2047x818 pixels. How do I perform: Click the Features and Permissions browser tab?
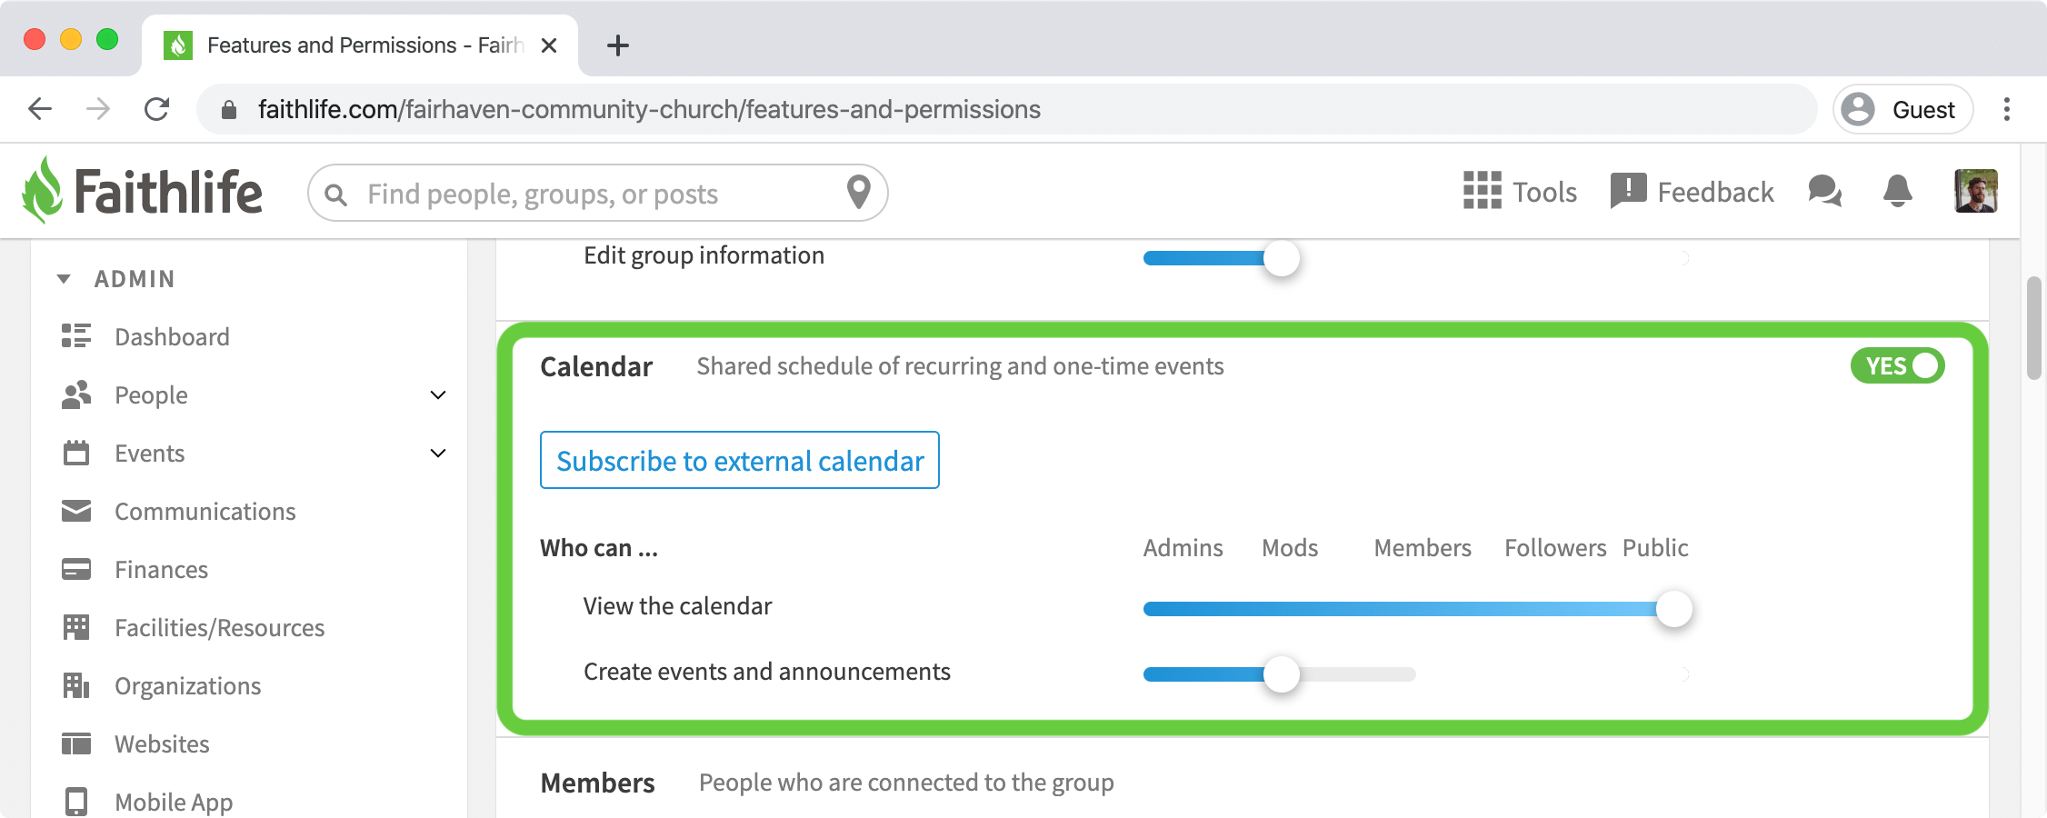coord(360,45)
